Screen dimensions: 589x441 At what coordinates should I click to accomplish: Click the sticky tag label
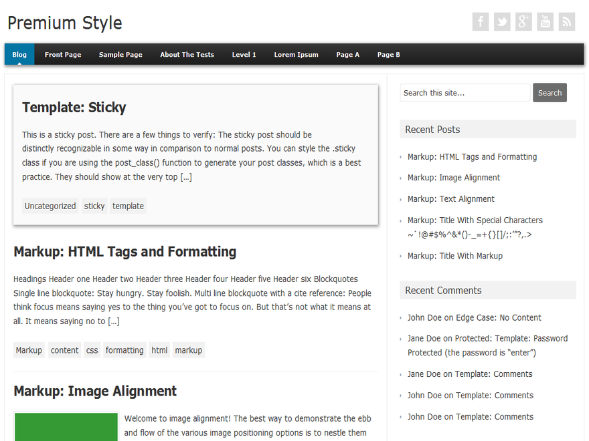(94, 206)
